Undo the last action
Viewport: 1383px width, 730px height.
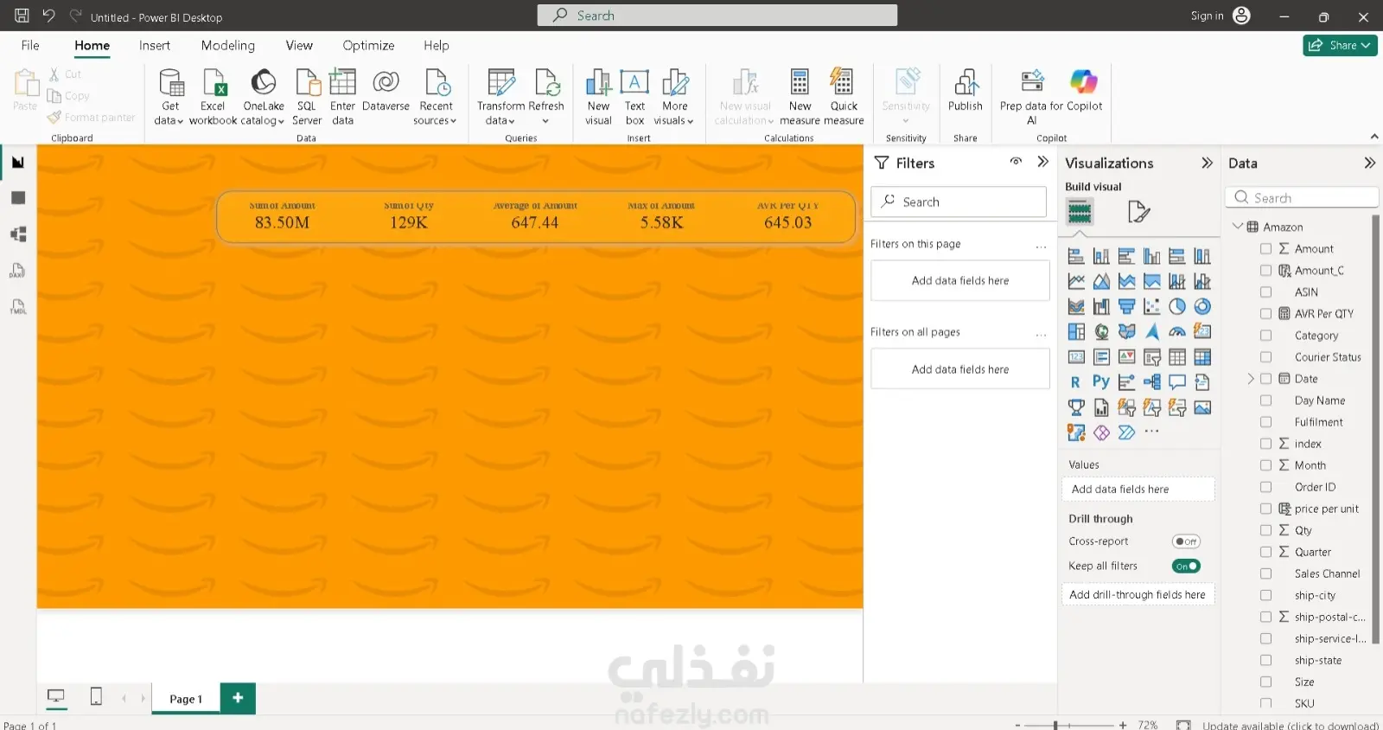48,16
